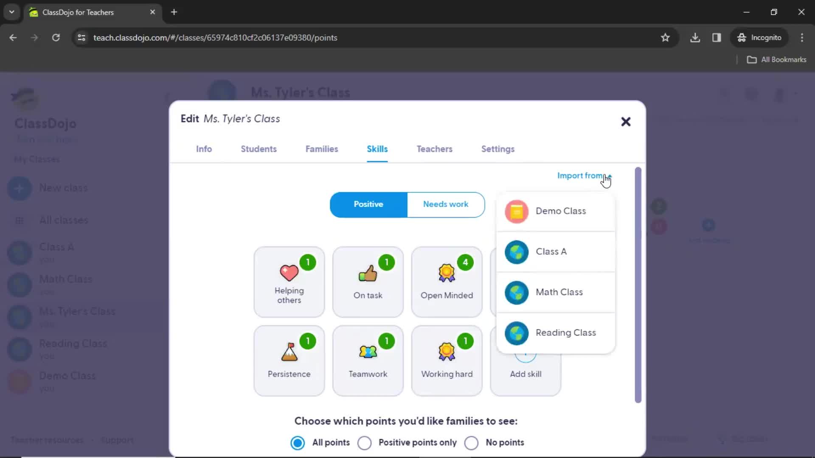Click the Working hard skill icon

(x=447, y=351)
